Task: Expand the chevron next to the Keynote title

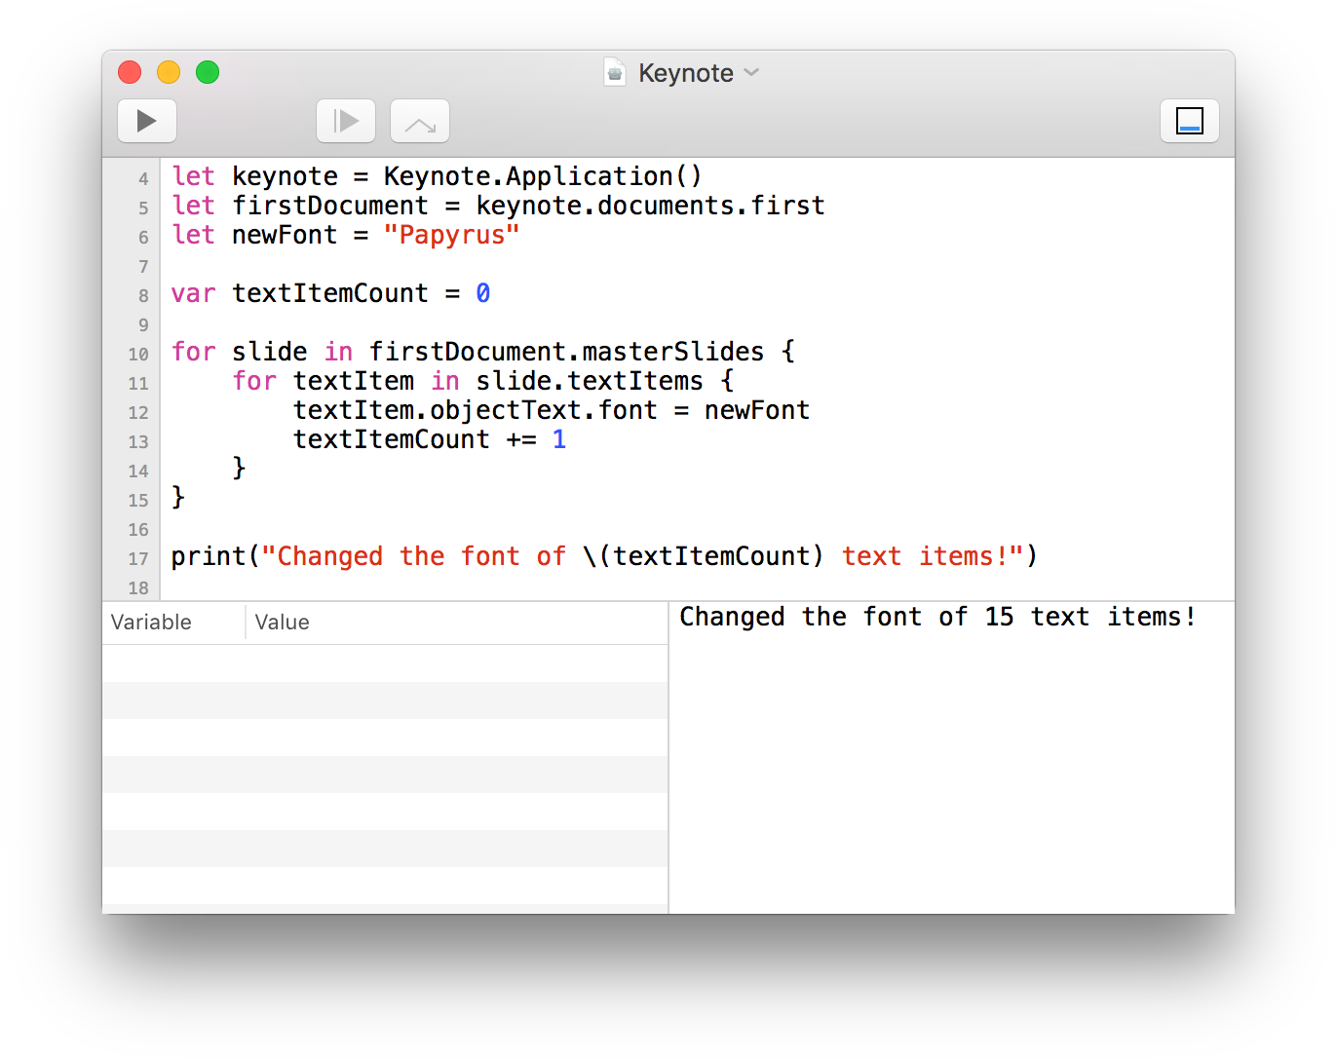Action: [751, 73]
